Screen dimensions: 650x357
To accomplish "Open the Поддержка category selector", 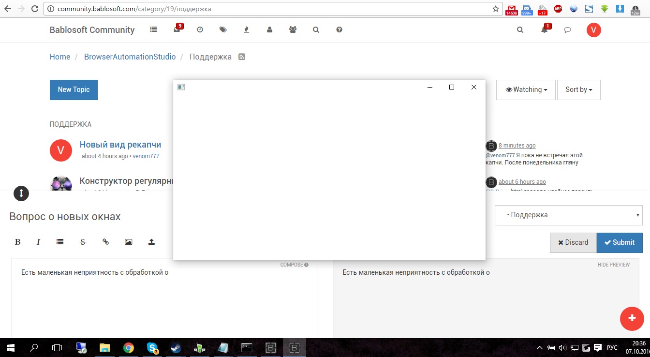I will click(x=568, y=215).
